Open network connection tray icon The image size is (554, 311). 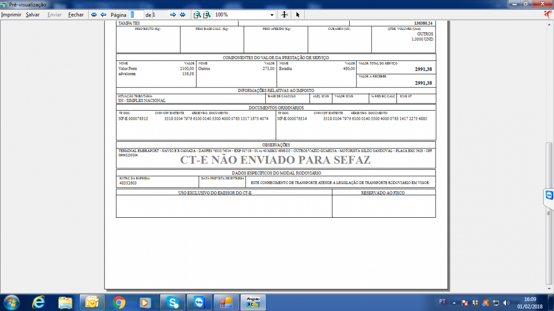[496, 303]
